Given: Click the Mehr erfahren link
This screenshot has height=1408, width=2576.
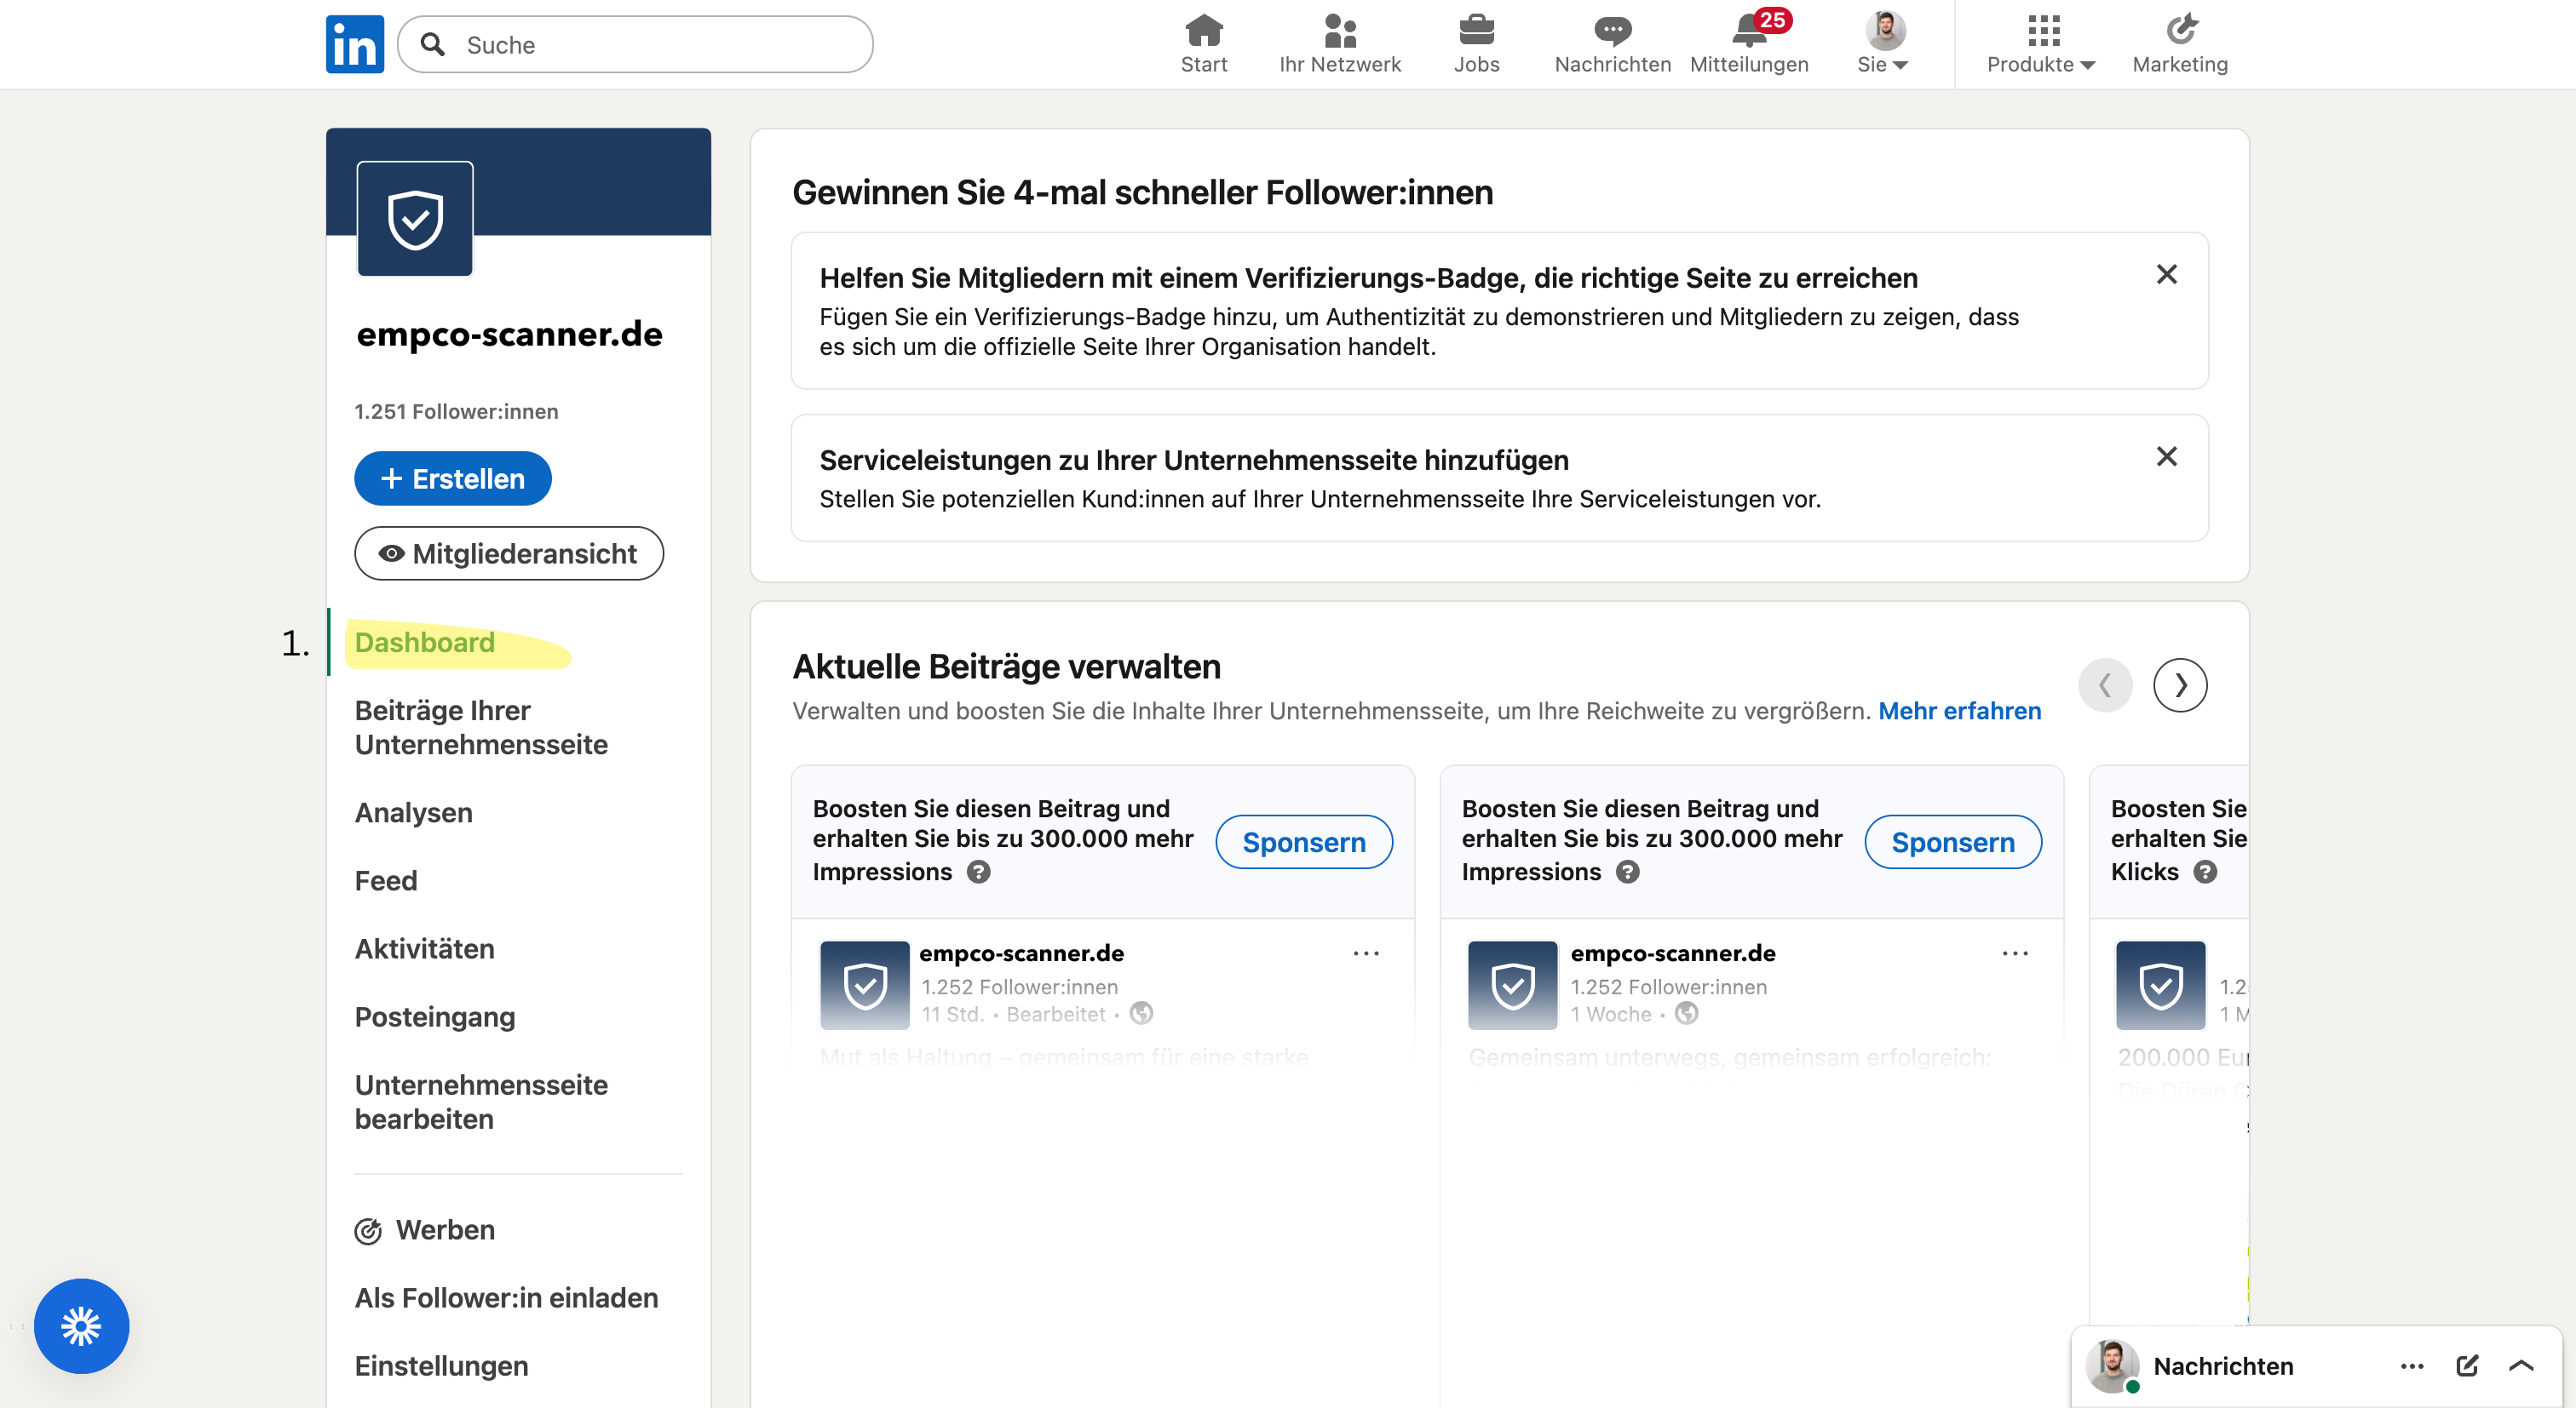Looking at the screenshot, I should click(x=1959, y=711).
